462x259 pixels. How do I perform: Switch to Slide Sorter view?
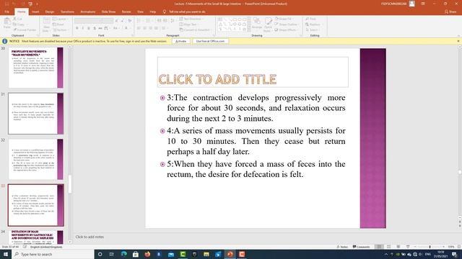point(389,247)
